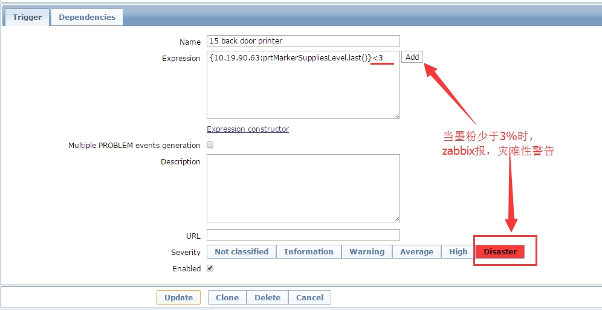
Task: Click inside the Description text area
Action: click(x=303, y=188)
